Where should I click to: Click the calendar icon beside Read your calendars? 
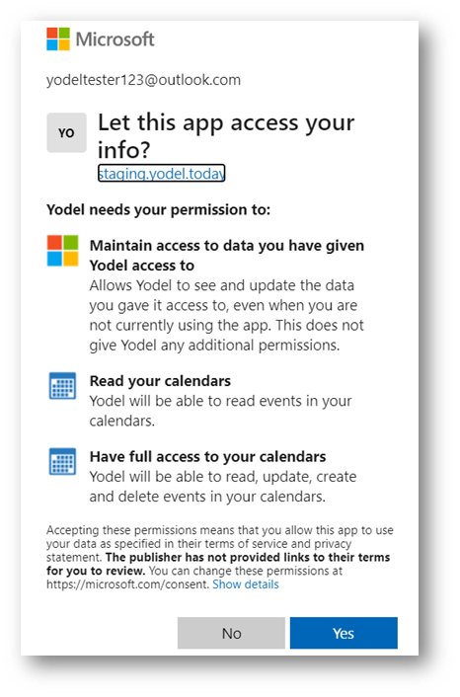[62, 386]
